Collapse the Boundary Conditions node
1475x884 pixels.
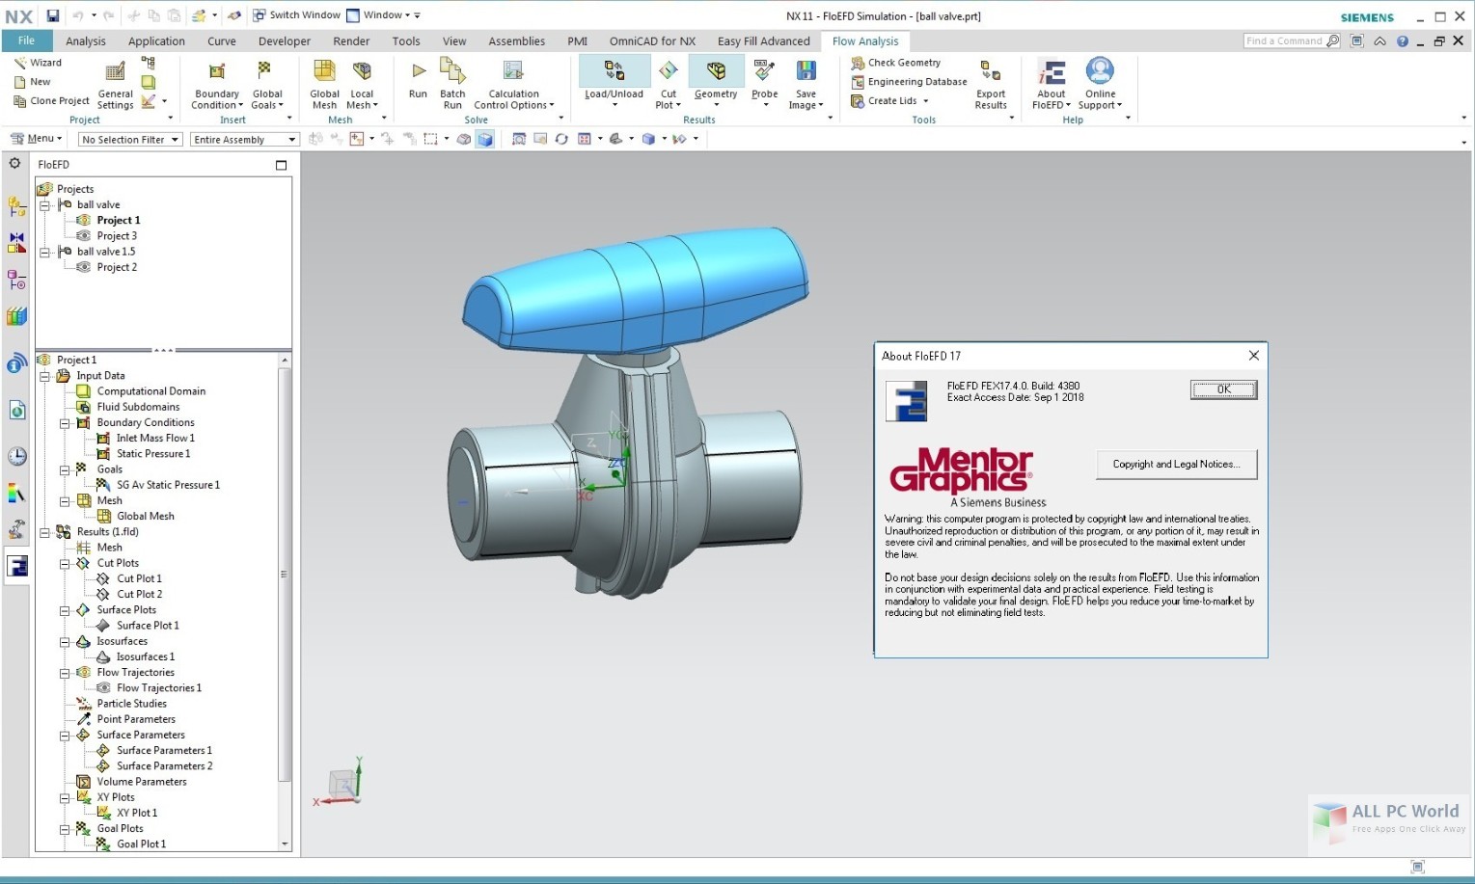[65, 423]
